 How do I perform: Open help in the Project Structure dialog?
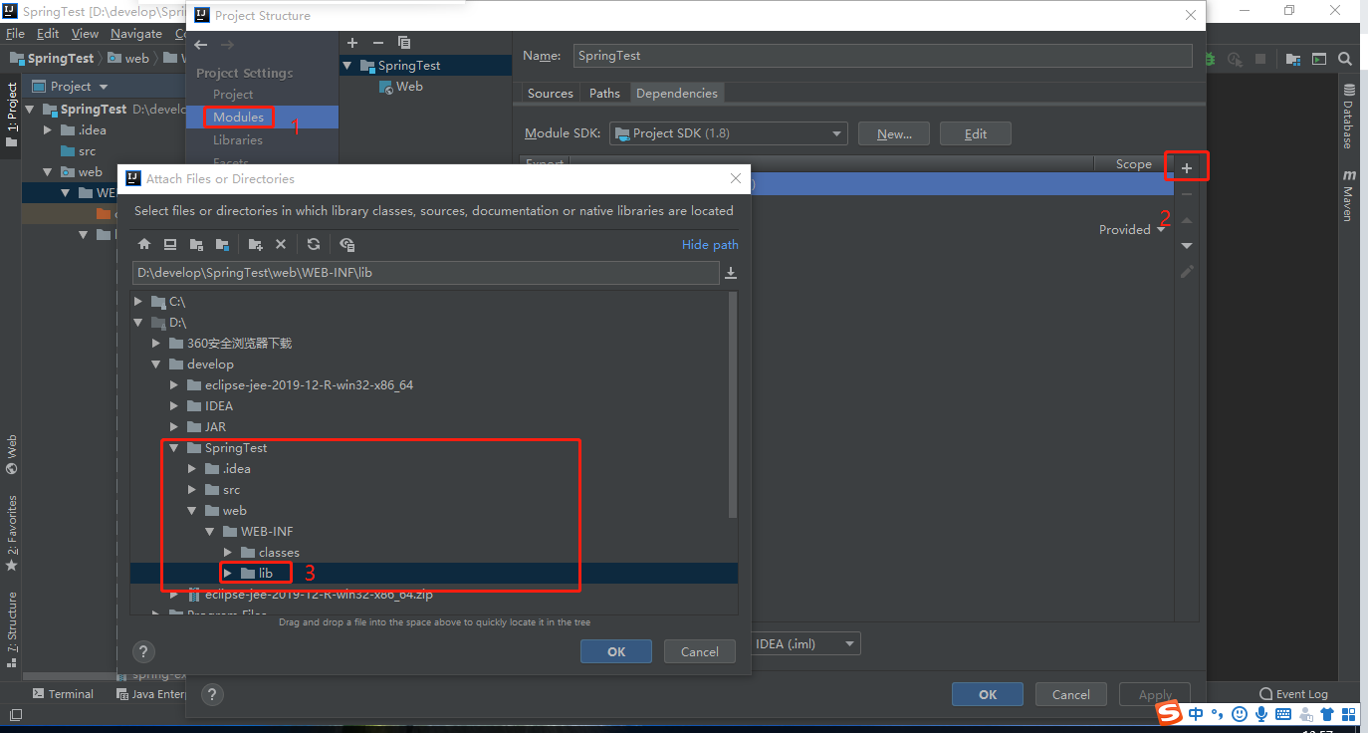pyautogui.click(x=212, y=694)
